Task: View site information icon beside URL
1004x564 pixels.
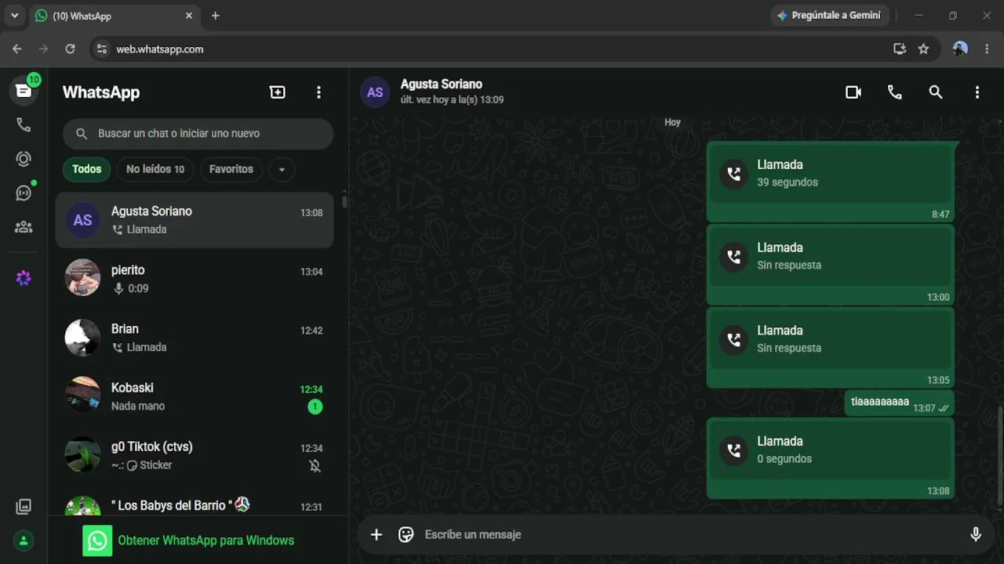Action: [101, 49]
